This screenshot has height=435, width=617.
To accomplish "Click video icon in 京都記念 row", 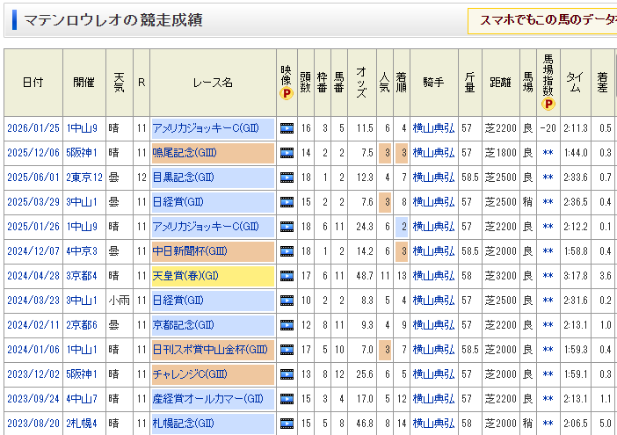I will click(287, 325).
